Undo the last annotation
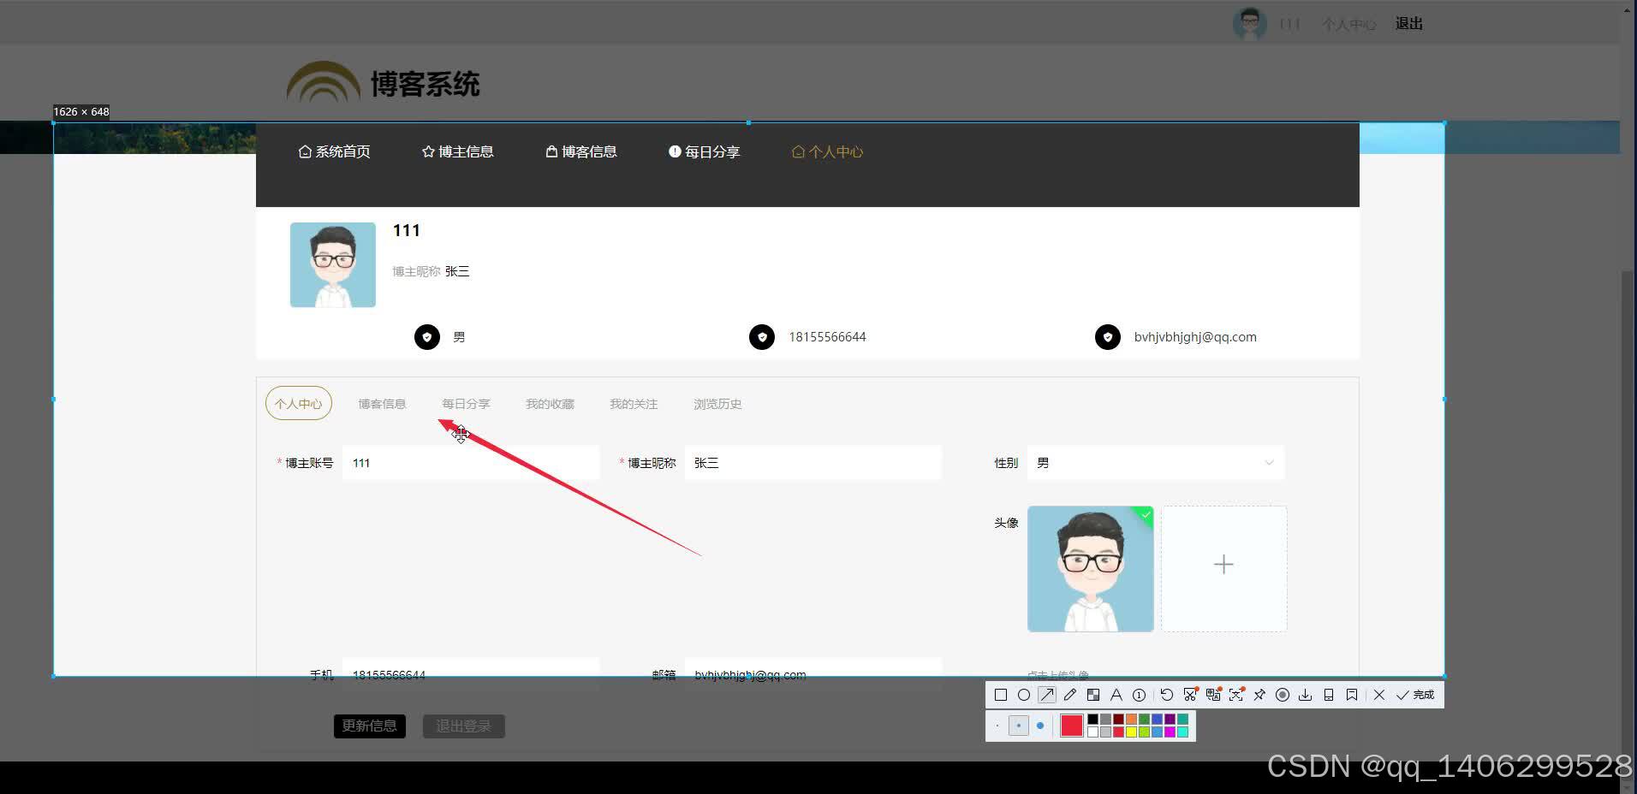1637x794 pixels. (1167, 695)
